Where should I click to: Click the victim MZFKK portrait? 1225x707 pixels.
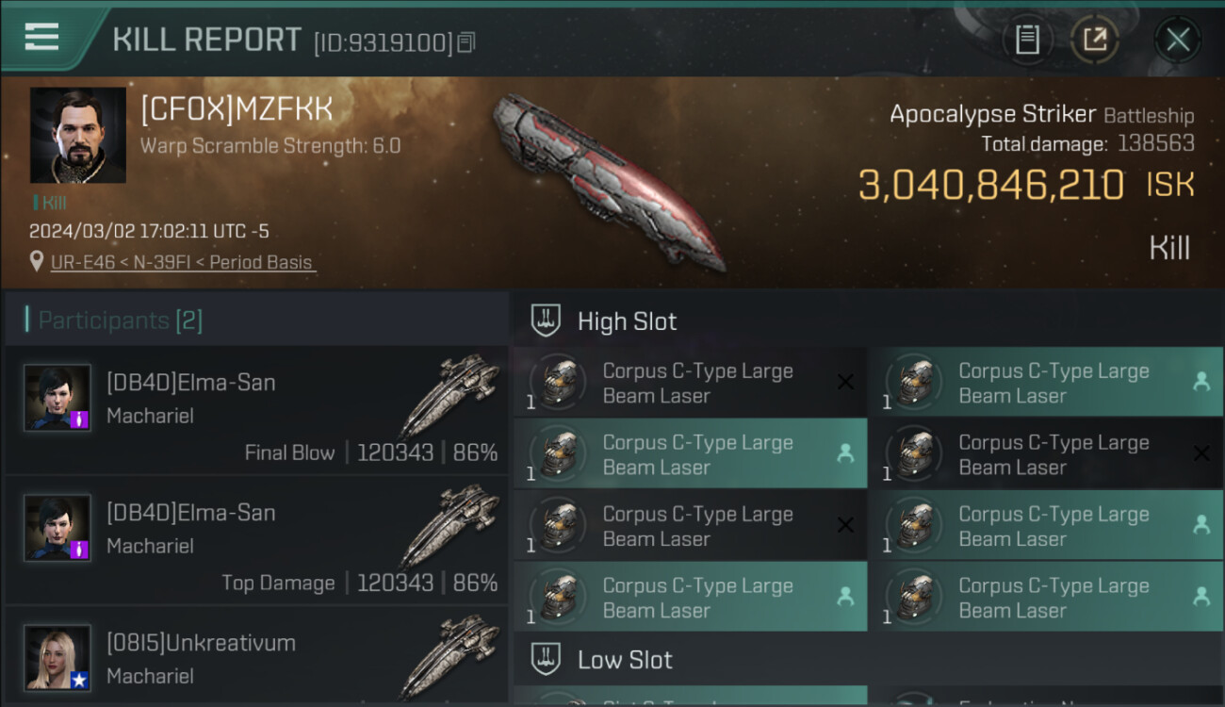click(x=77, y=135)
